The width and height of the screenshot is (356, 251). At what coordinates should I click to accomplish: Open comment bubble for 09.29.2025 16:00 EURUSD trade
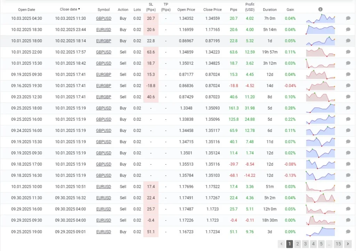click(x=348, y=209)
